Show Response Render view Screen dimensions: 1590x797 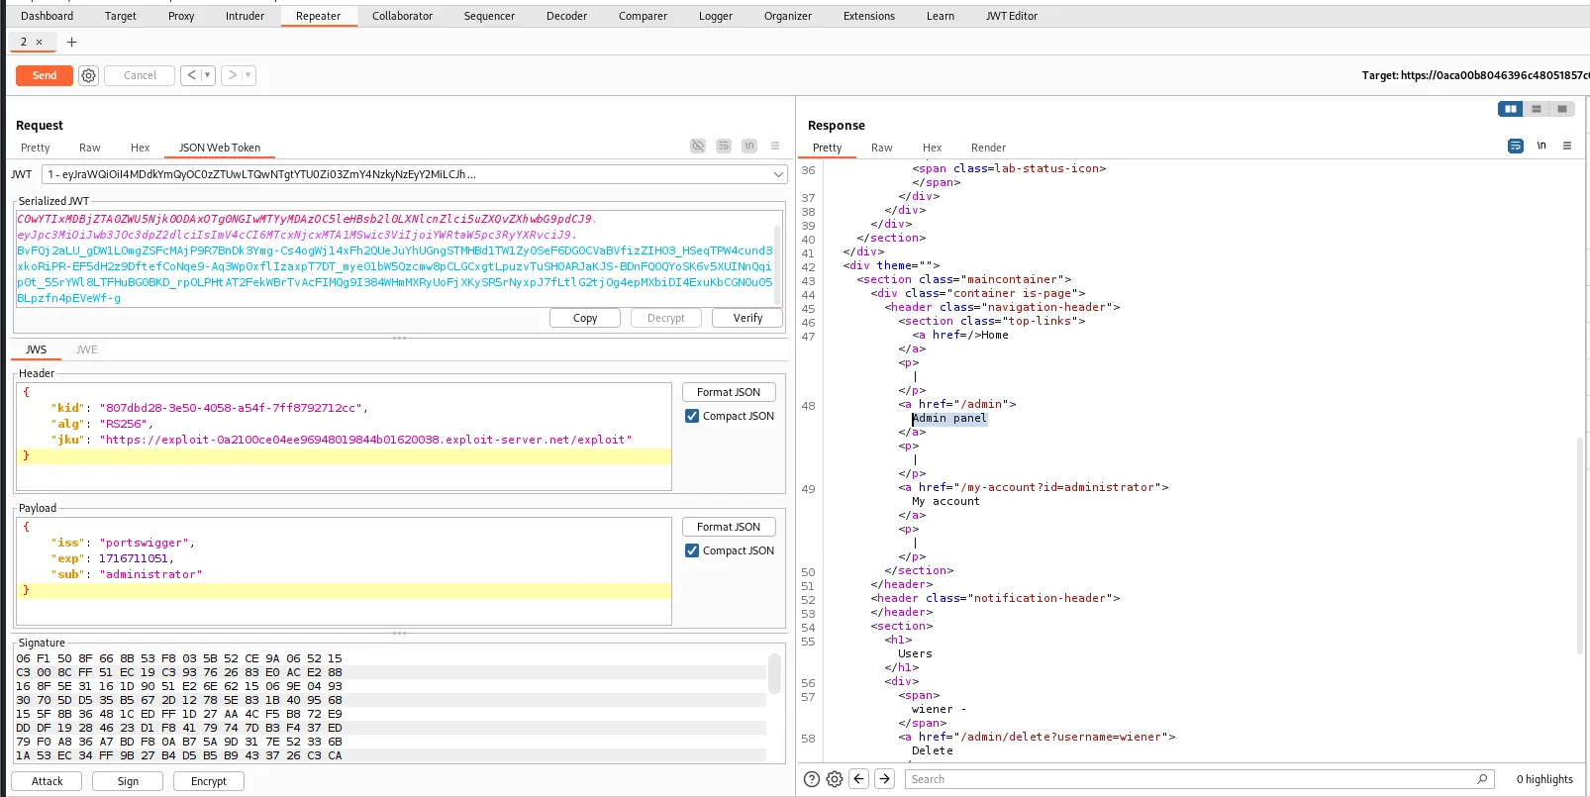coord(988,148)
